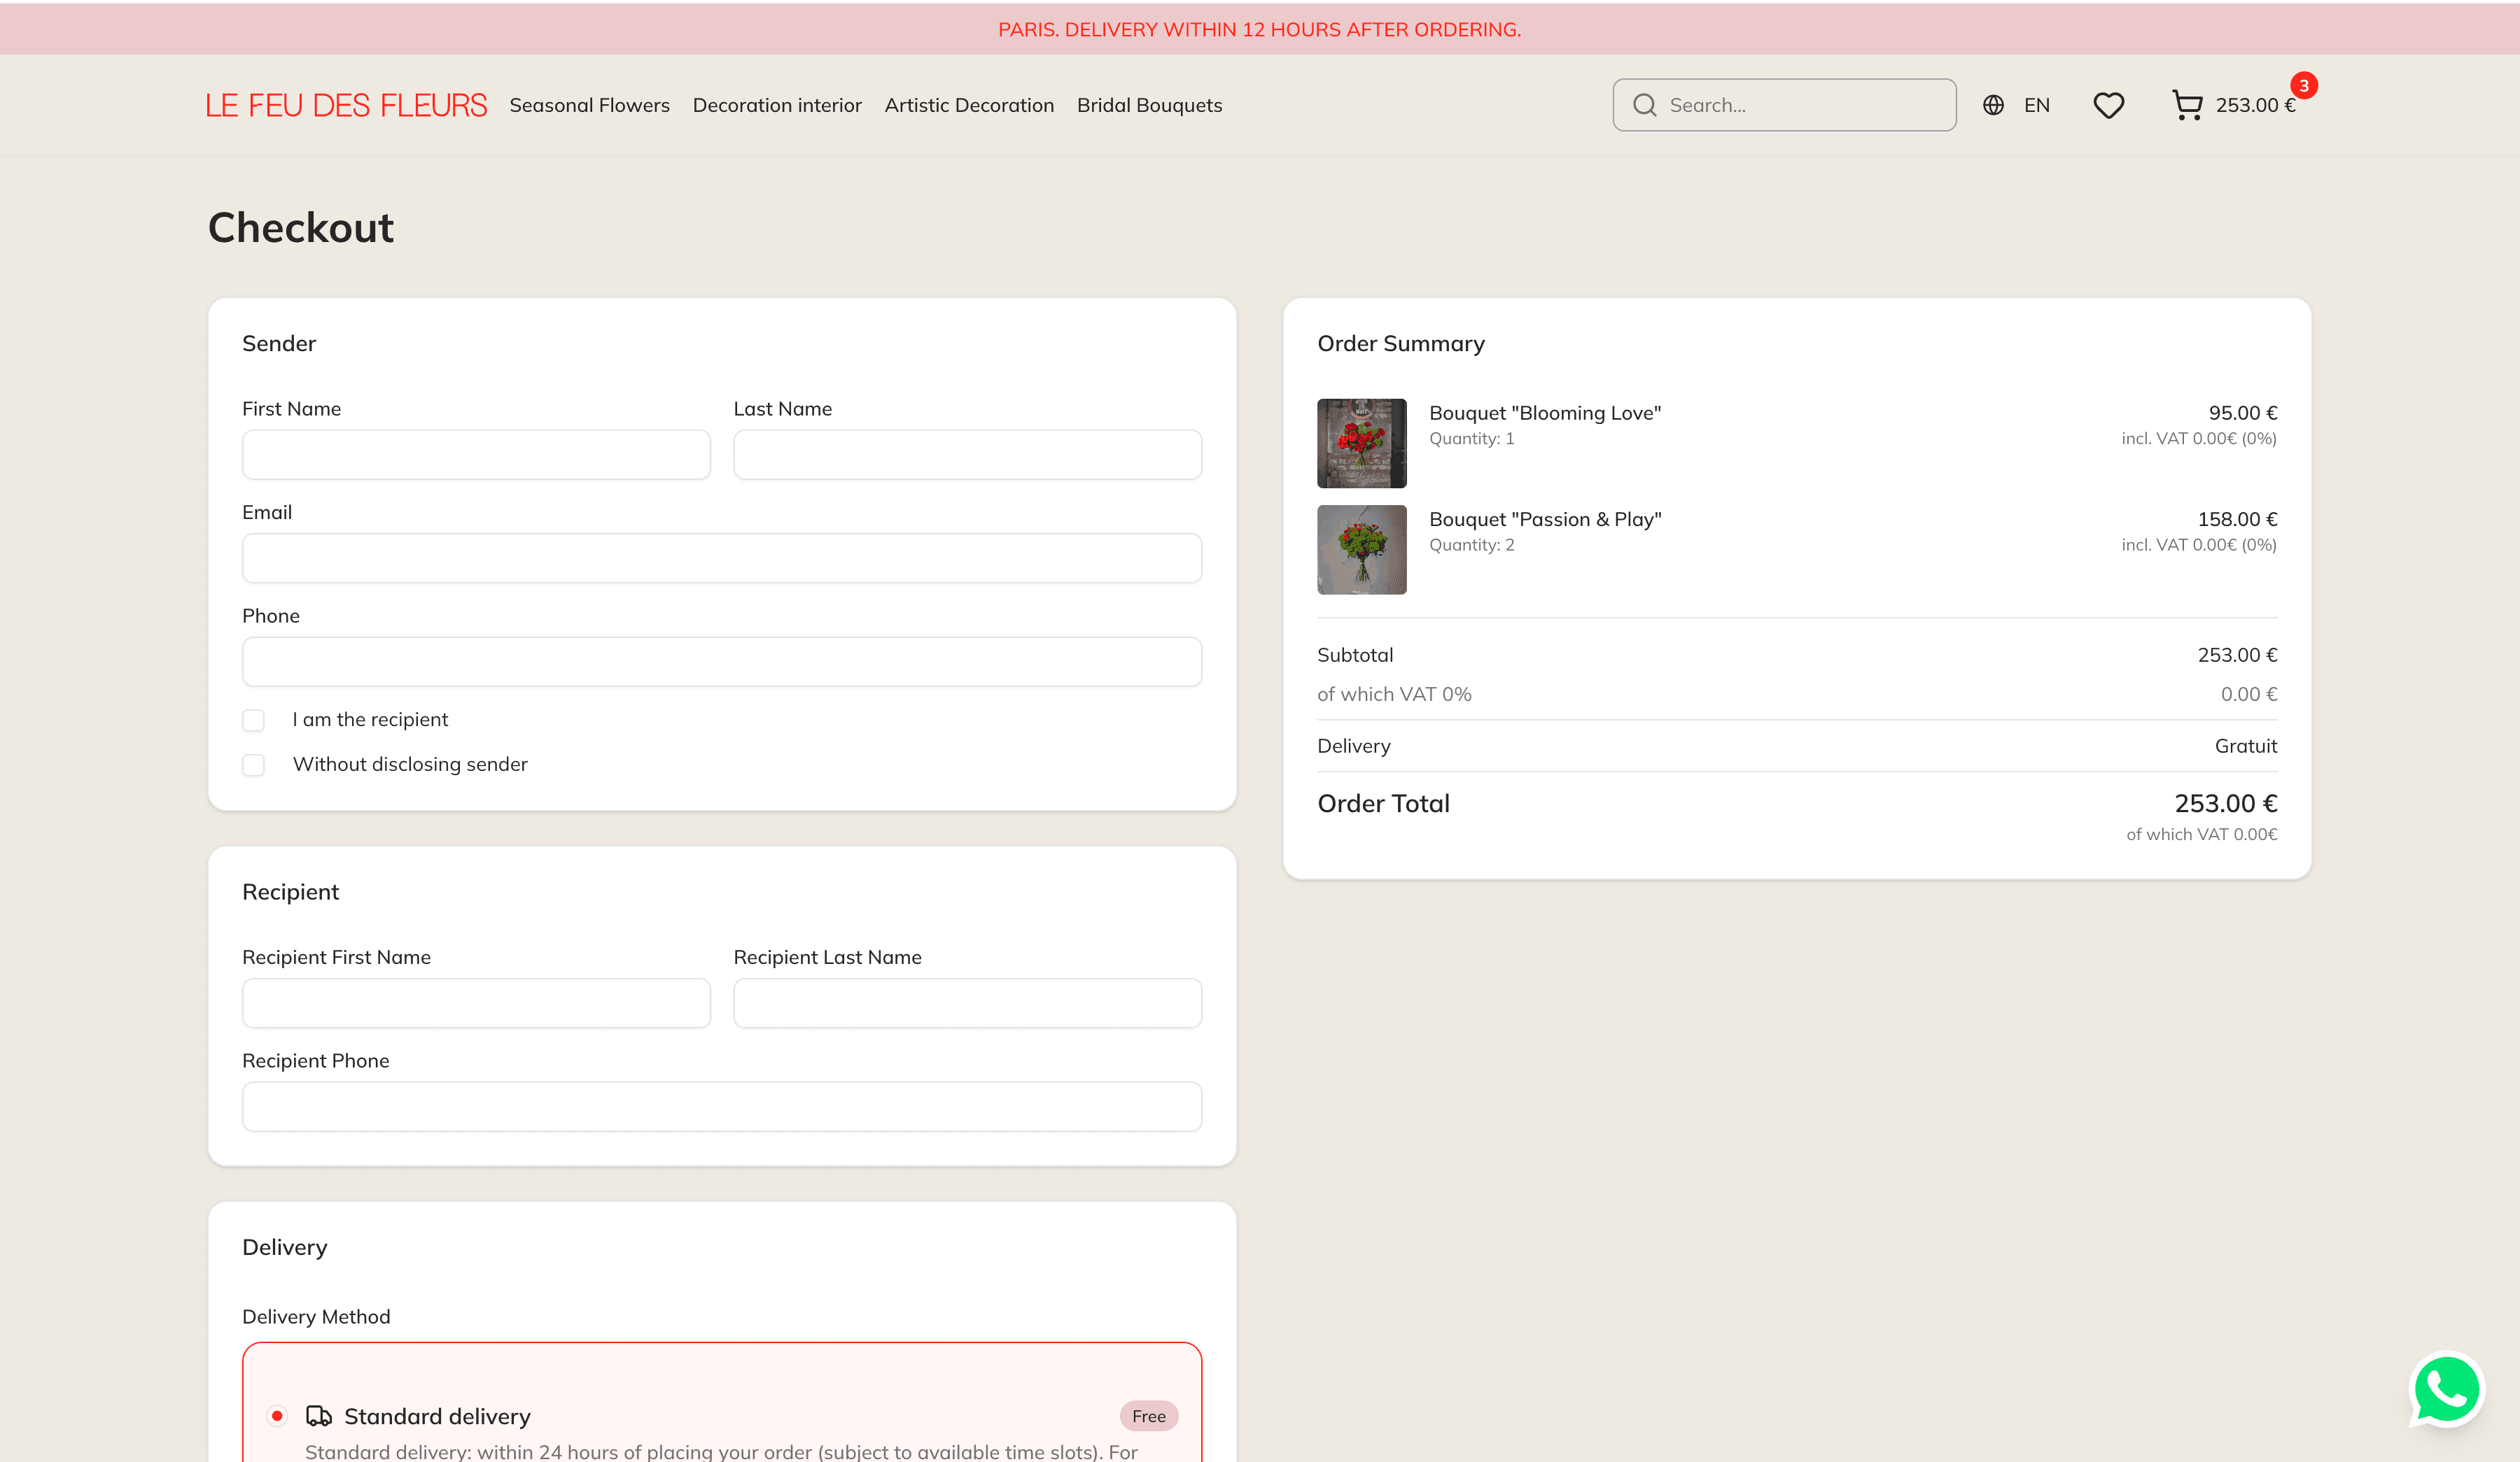The height and width of the screenshot is (1462, 2520).
Task: Go to Bridal Bouquets category
Action: pyautogui.click(x=1149, y=105)
